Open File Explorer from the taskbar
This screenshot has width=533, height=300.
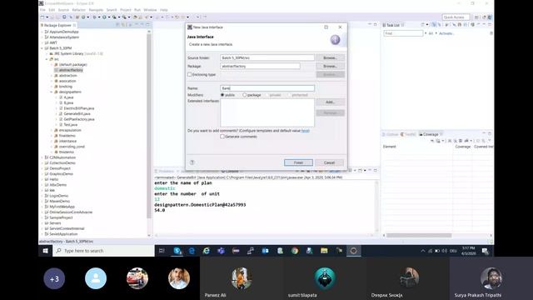tap(324, 251)
